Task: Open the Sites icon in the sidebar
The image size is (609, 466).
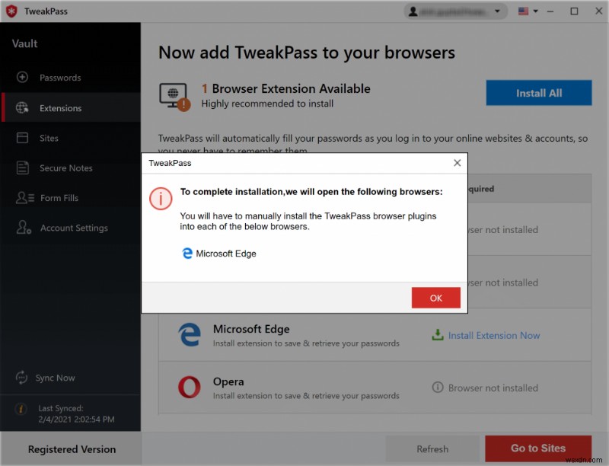Action: tap(23, 138)
